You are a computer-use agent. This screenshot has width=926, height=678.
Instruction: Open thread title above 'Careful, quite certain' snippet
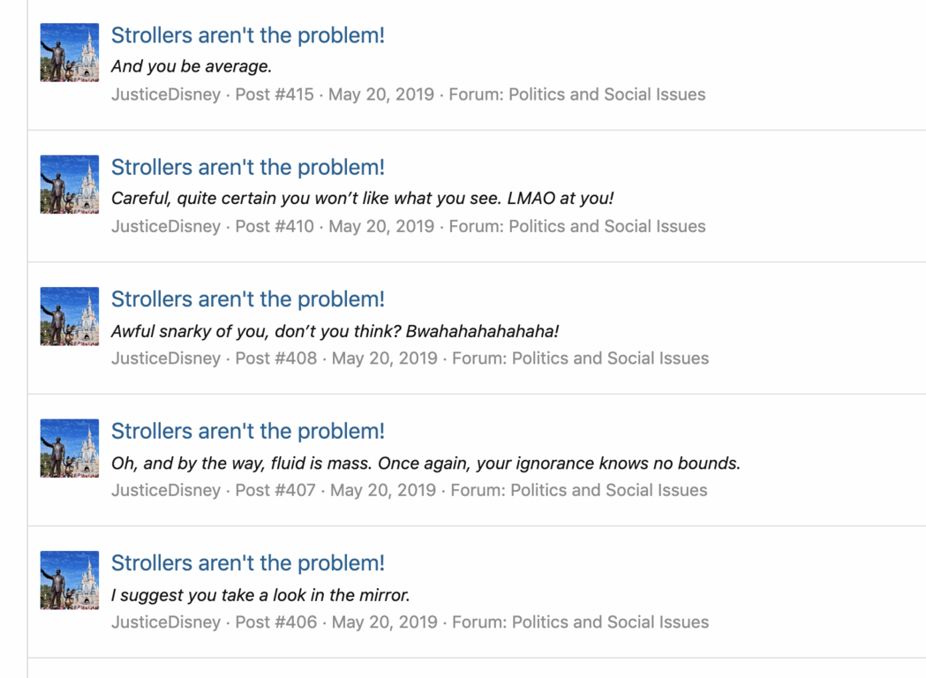coord(248,167)
